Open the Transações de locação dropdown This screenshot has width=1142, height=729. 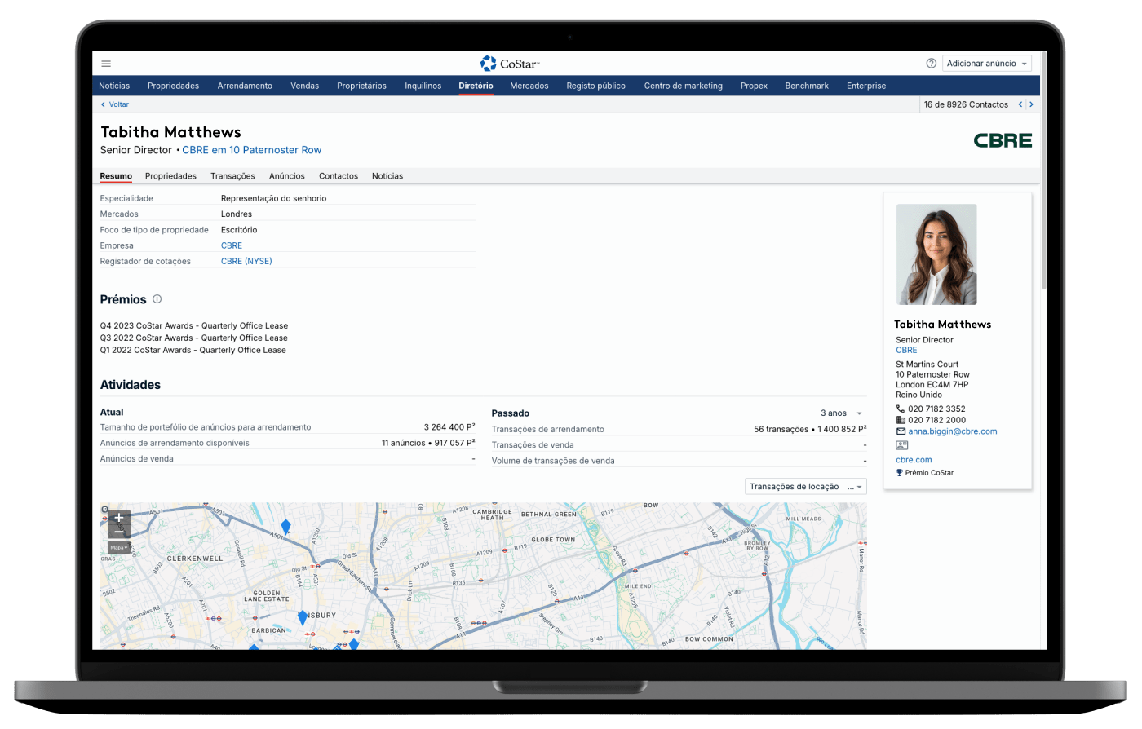pos(805,487)
